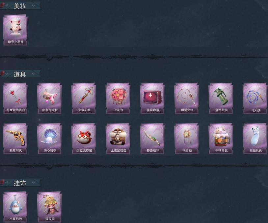The height and width of the screenshot is (223, 268).
Task: Choose the 鸣沙鼓 dreamcatcher drum
Action: pos(187,139)
